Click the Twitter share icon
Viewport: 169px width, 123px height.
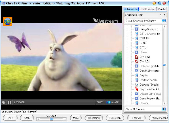pyautogui.click(x=109, y=102)
